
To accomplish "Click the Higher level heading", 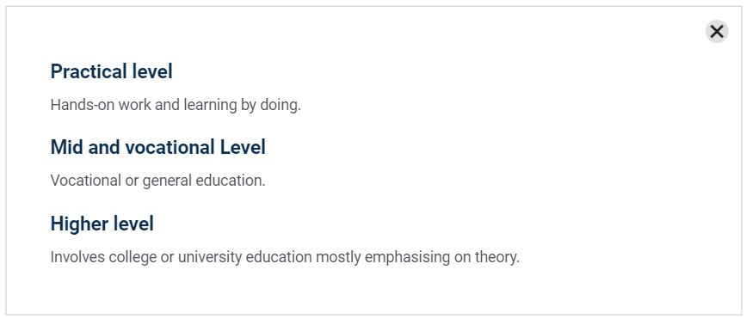I will [x=102, y=224].
